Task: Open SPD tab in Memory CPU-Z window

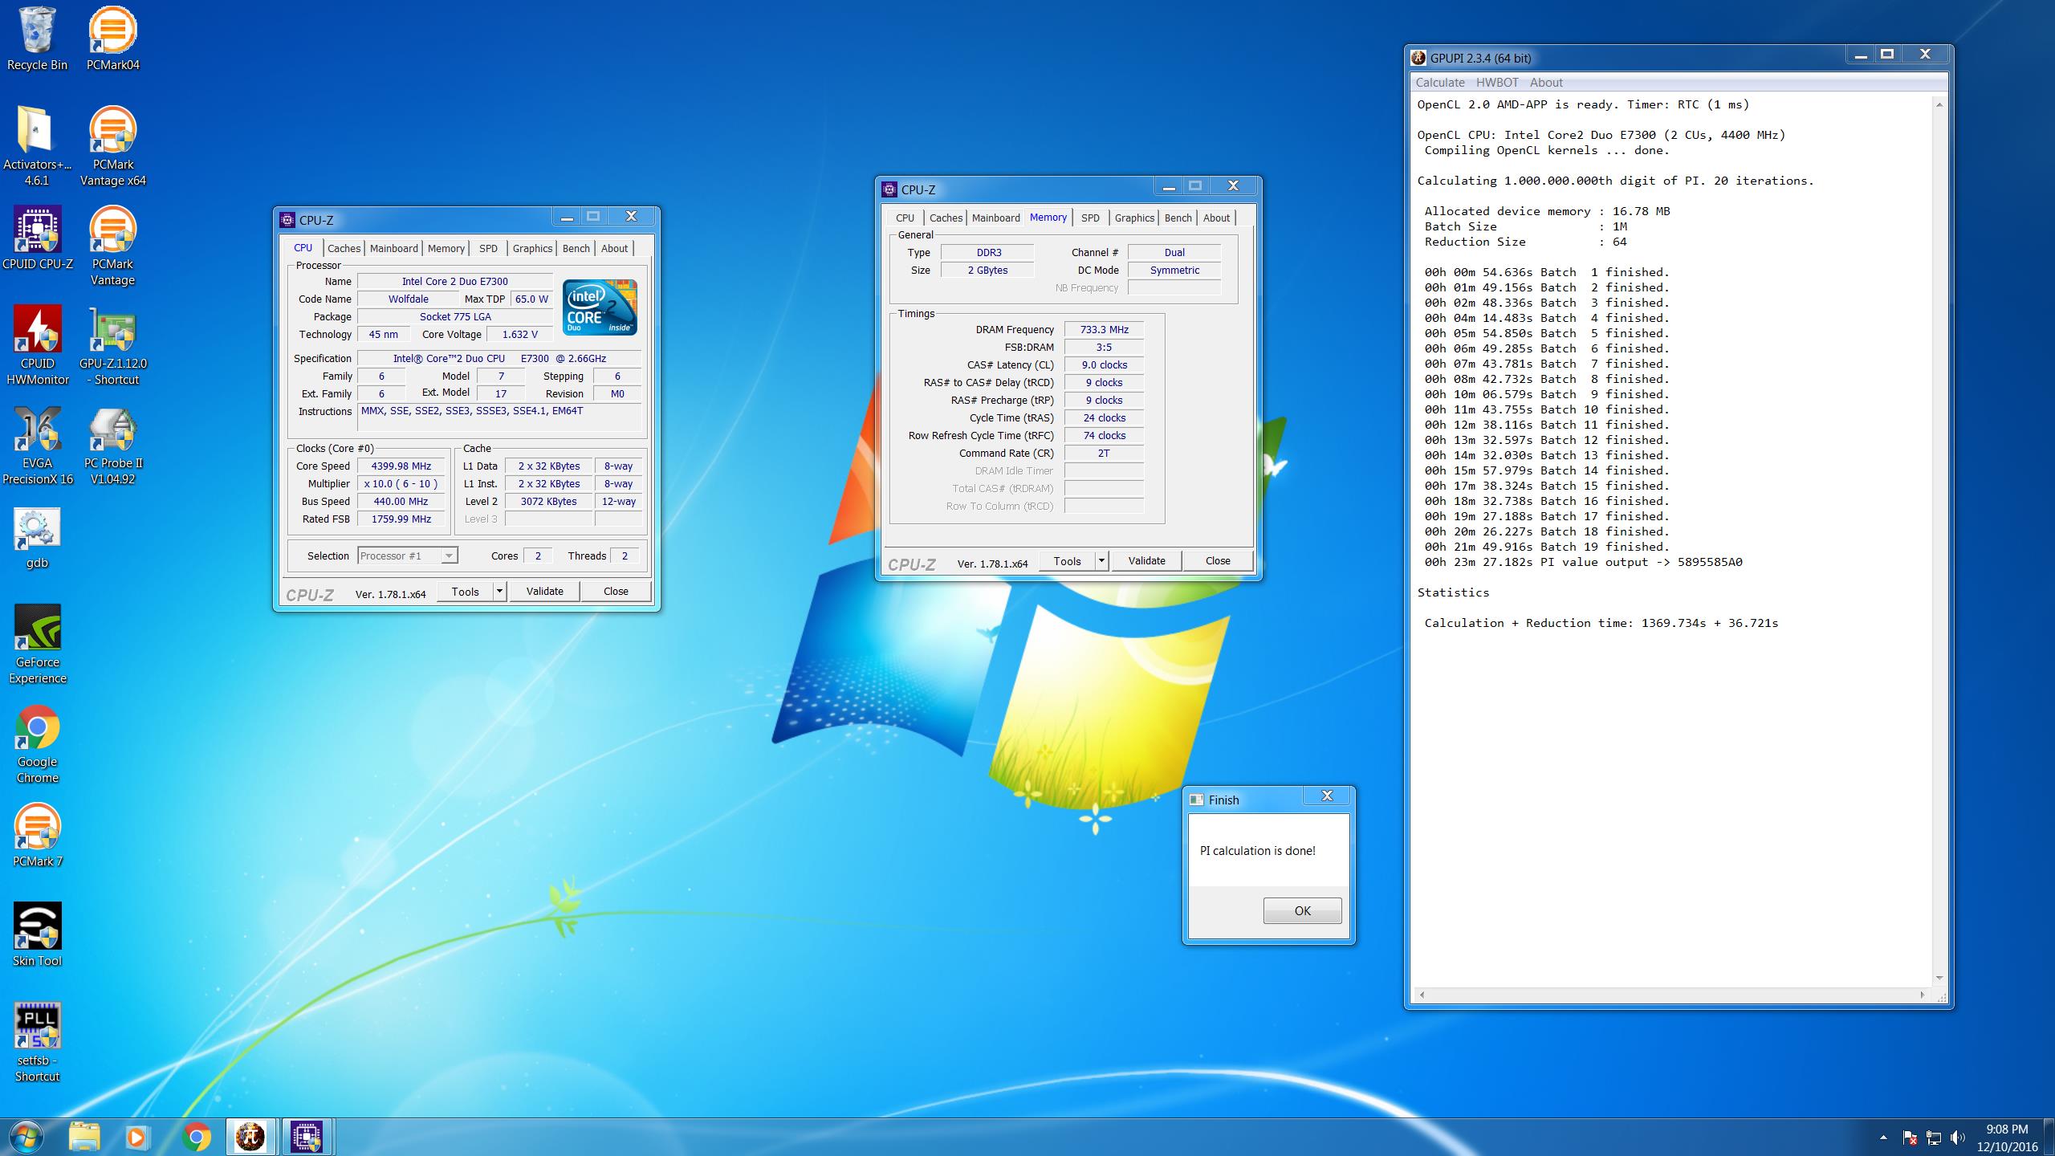Action: (1090, 218)
